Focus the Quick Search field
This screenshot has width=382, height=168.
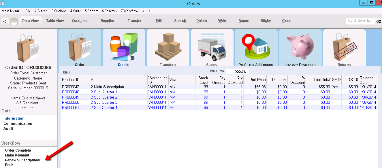pyautogui.click(x=360, y=21)
